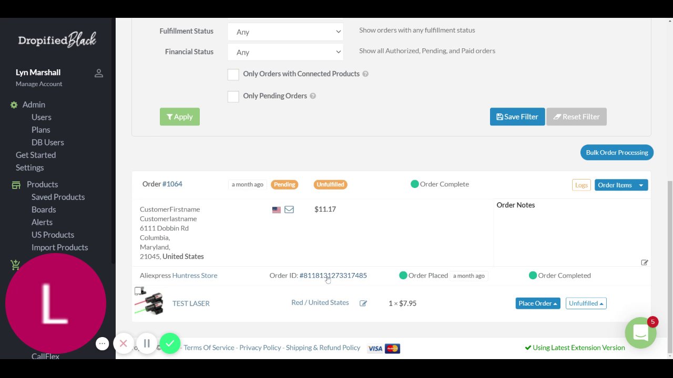Open the Terms Of Service link
Image resolution: width=673 pixels, height=378 pixels.
pyautogui.click(x=209, y=348)
